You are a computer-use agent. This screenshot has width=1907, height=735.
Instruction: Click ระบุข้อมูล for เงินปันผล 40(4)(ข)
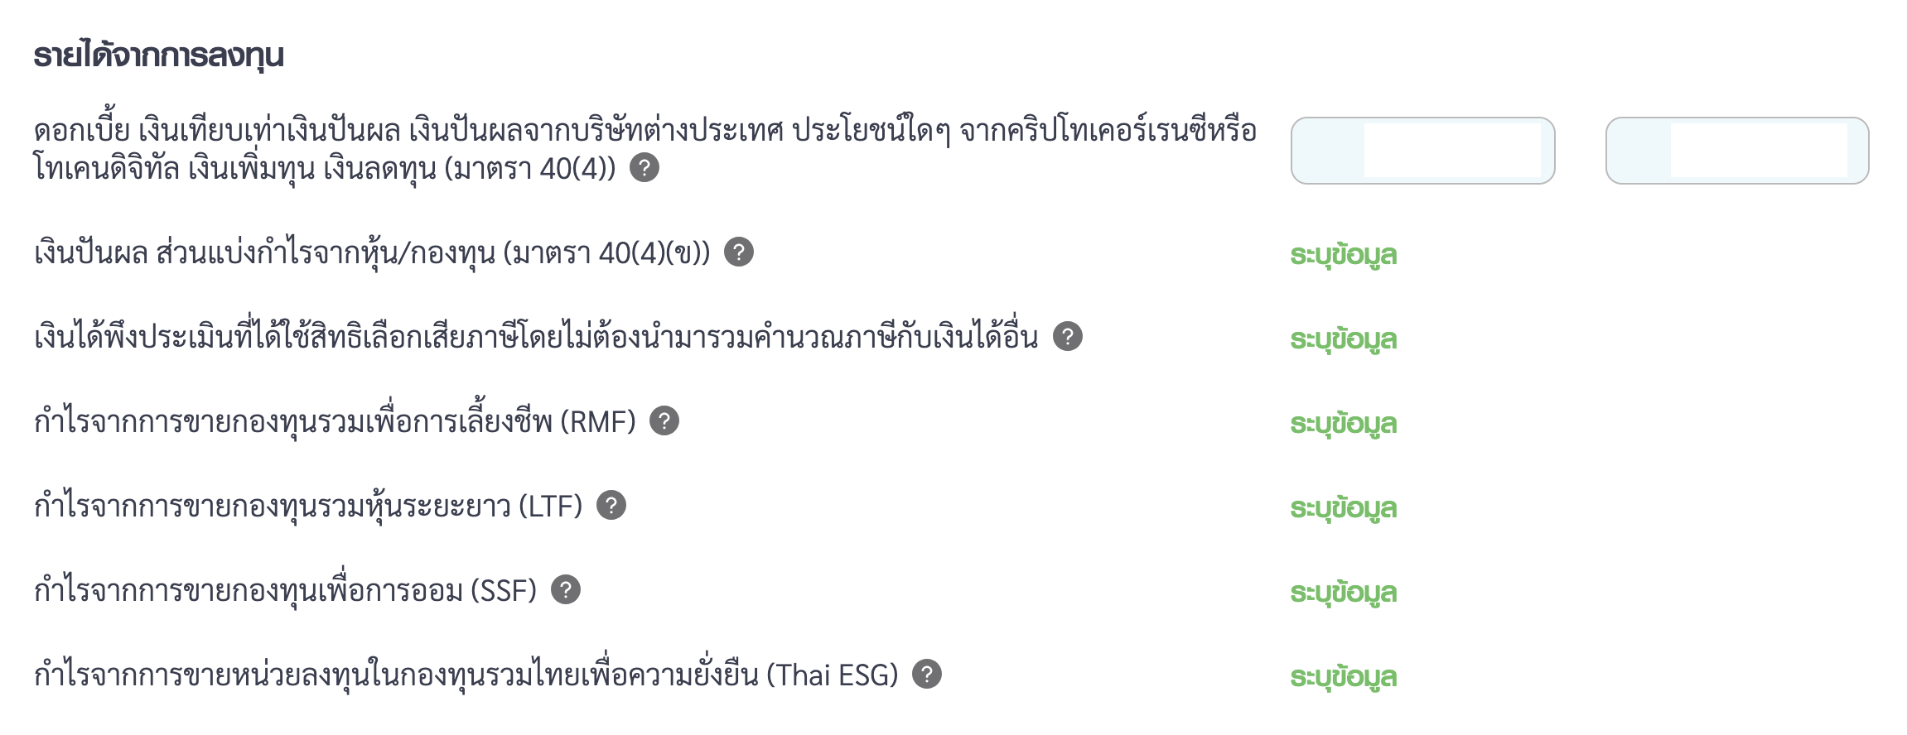point(1344,255)
